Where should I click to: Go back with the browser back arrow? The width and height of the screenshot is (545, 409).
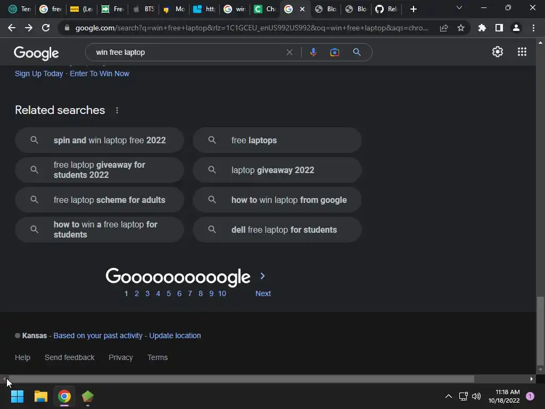[x=12, y=28]
